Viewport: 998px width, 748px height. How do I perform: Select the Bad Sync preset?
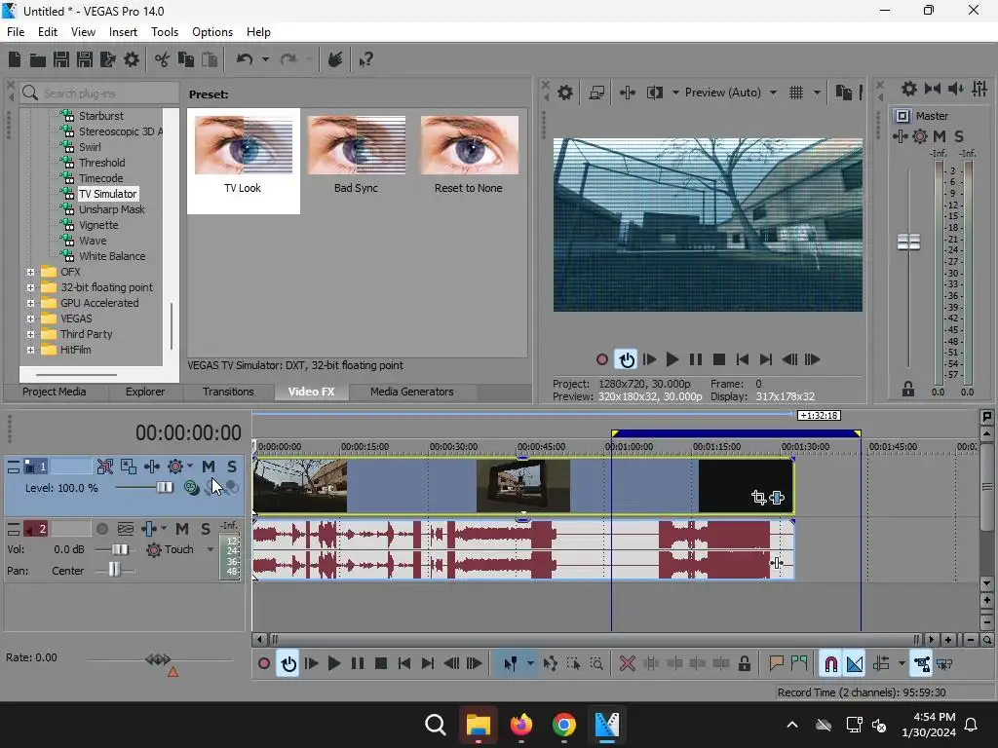click(356, 155)
